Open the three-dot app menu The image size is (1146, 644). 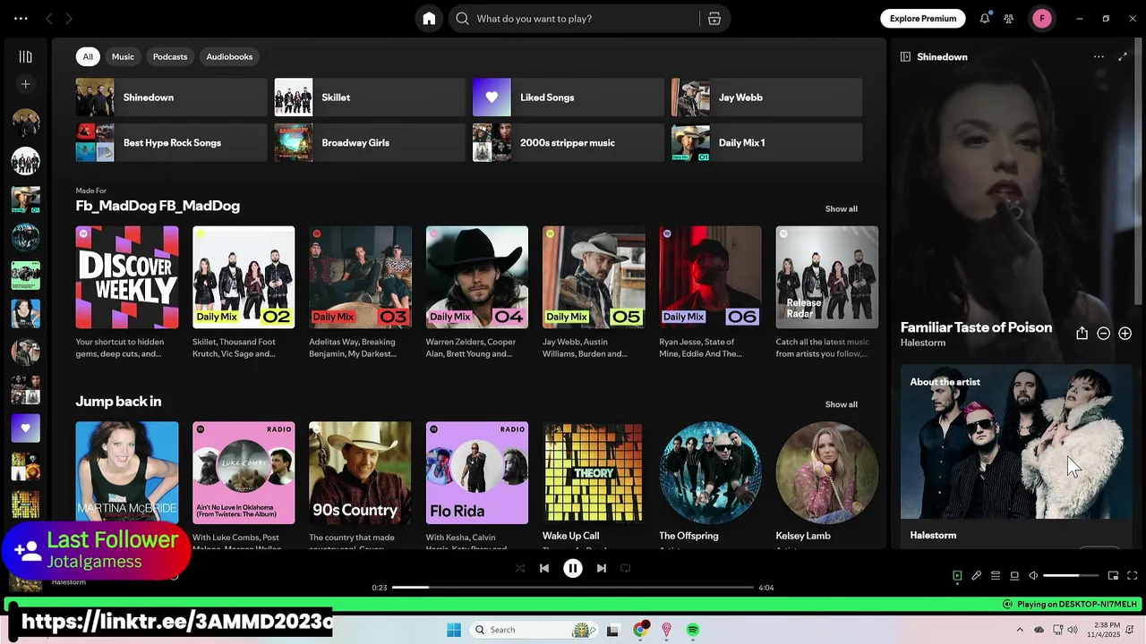tap(21, 19)
